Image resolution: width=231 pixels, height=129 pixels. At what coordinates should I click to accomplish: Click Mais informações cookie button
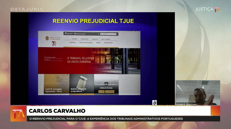pos(110,92)
